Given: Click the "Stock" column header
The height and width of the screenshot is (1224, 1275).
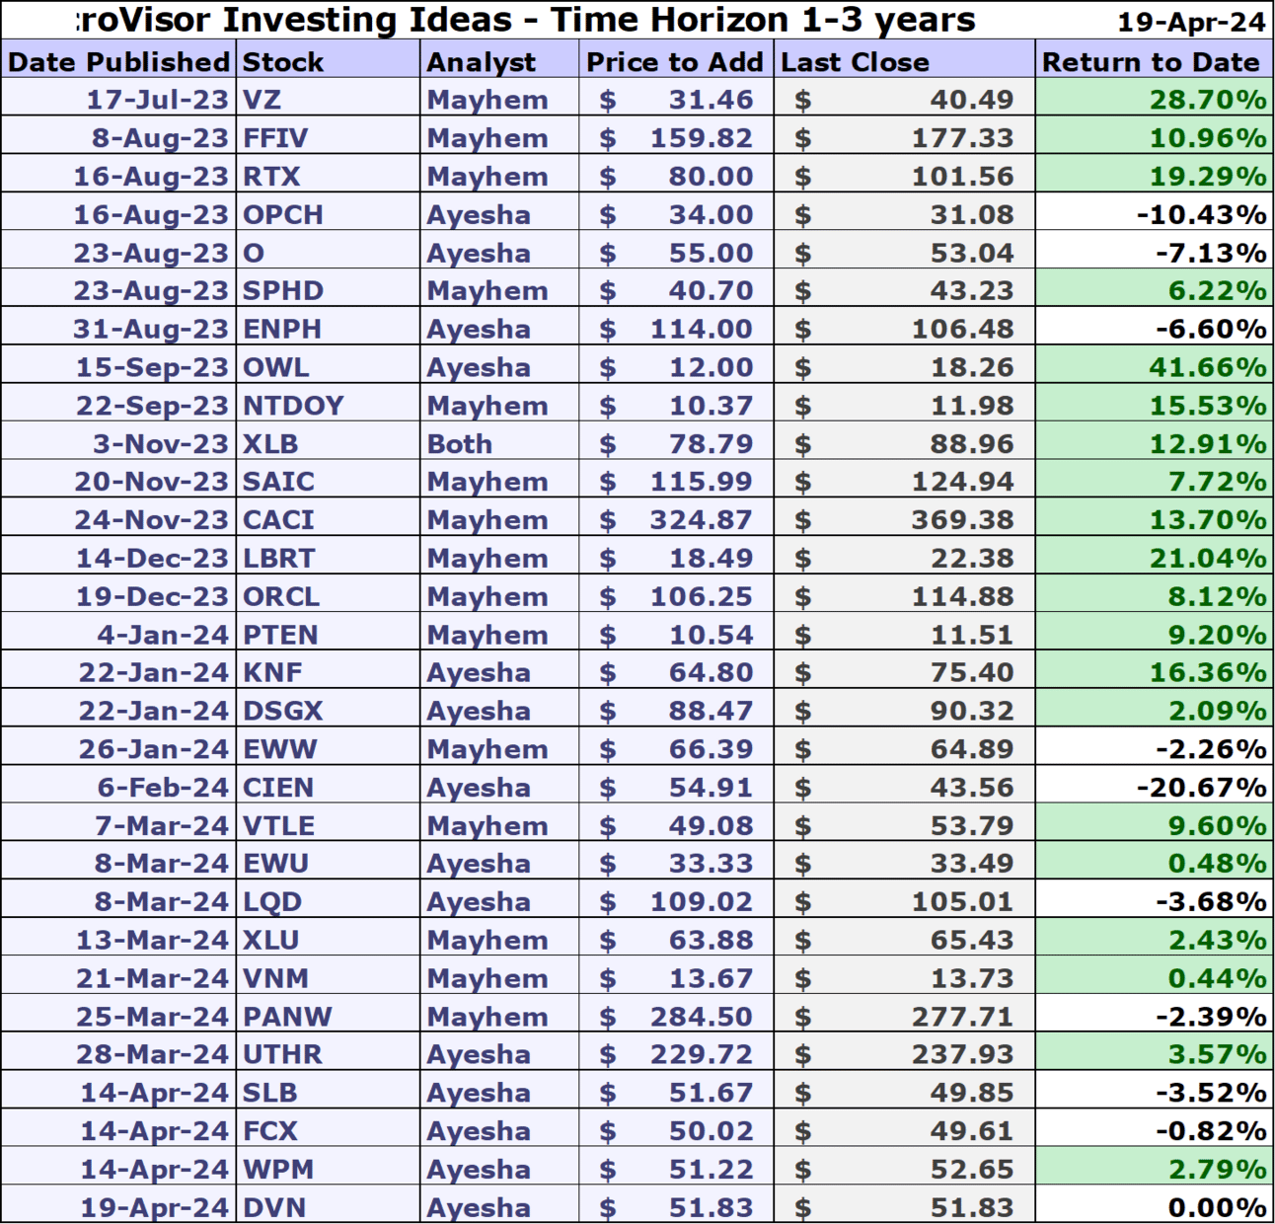Looking at the screenshot, I should pos(328,61).
